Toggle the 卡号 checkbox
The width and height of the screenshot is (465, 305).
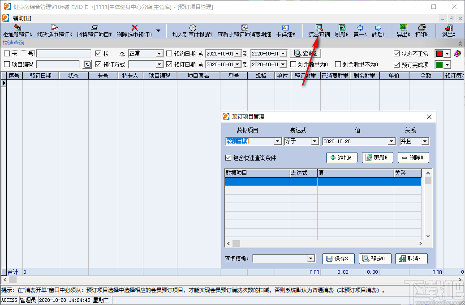(7, 54)
